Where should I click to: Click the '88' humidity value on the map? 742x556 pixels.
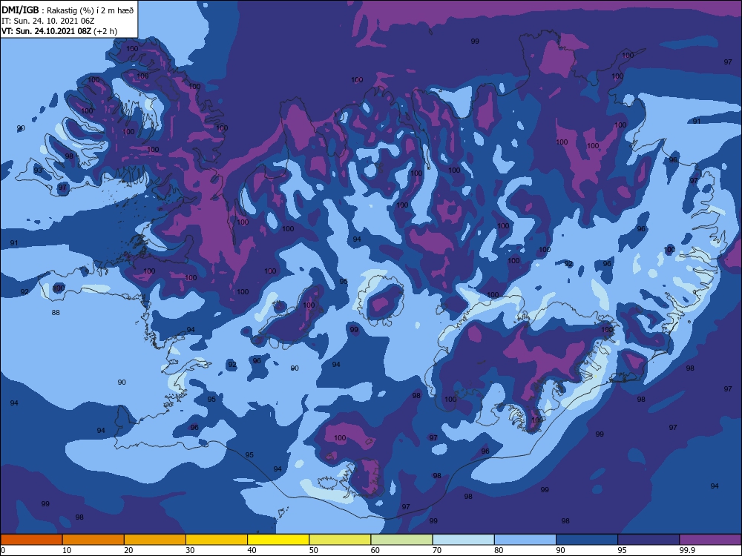point(56,313)
